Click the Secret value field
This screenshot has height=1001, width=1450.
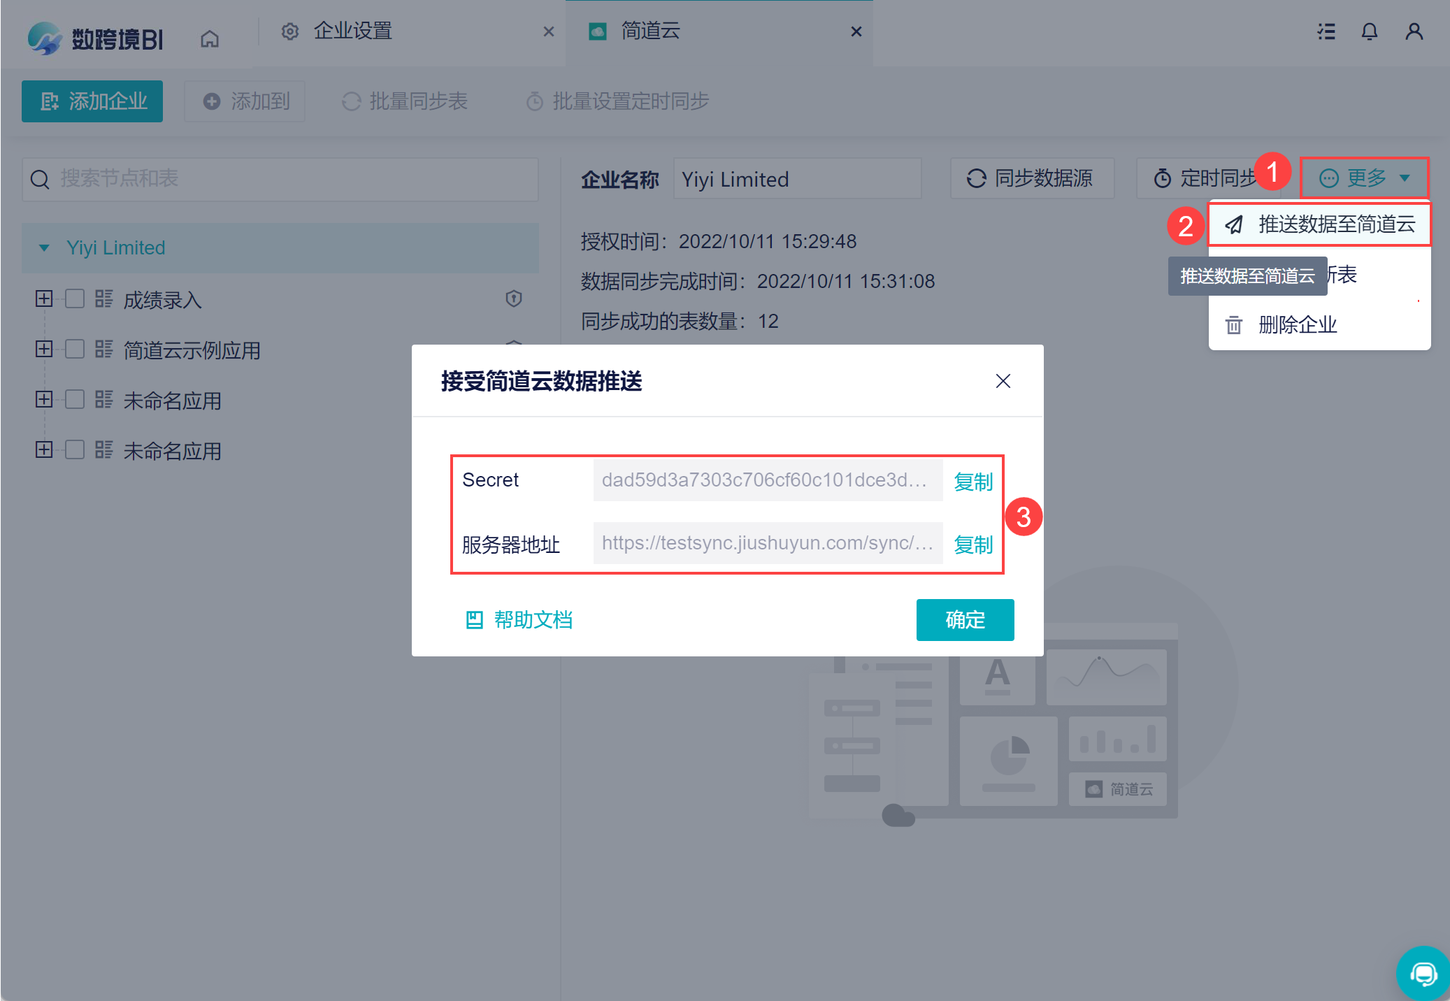(768, 480)
